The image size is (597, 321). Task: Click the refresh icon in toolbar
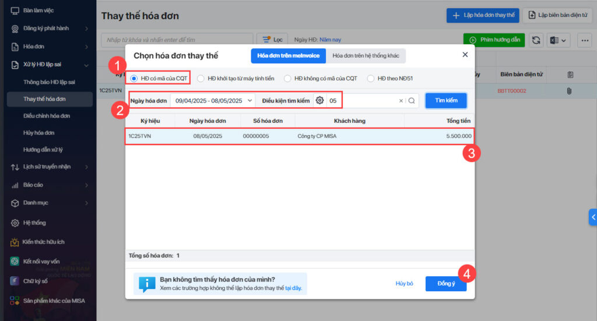[x=536, y=40]
